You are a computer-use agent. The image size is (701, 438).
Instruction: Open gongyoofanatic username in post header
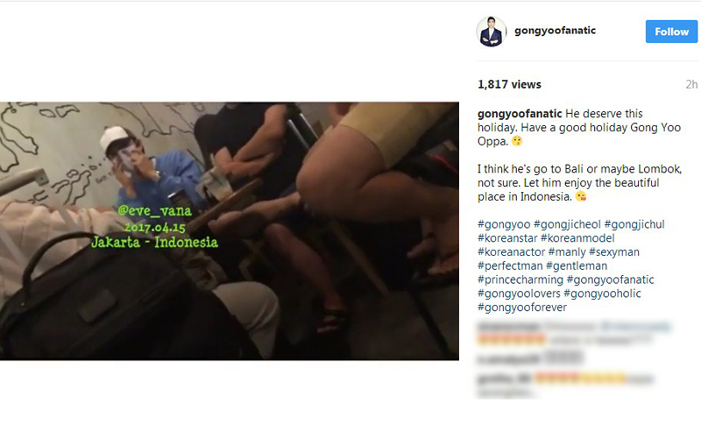pyautogui.click(x=555, y=31)
